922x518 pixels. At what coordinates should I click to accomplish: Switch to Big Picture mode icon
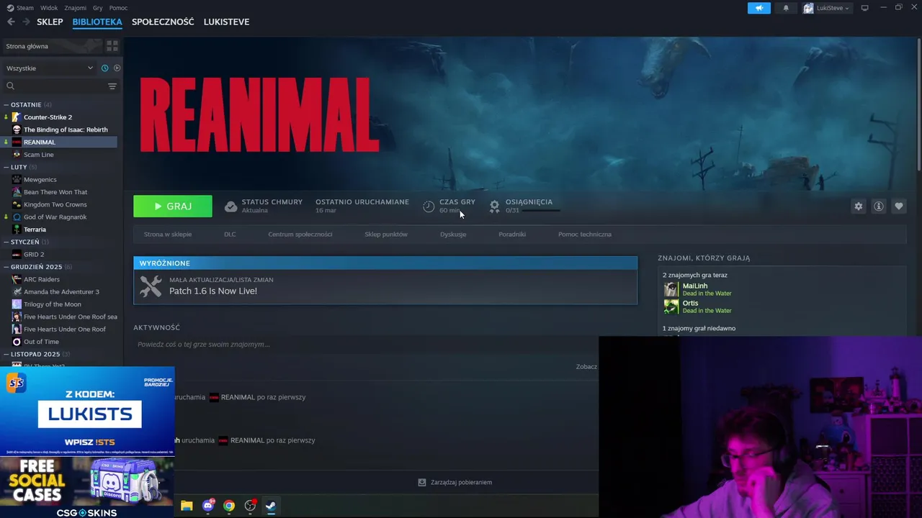click(865, 8)
